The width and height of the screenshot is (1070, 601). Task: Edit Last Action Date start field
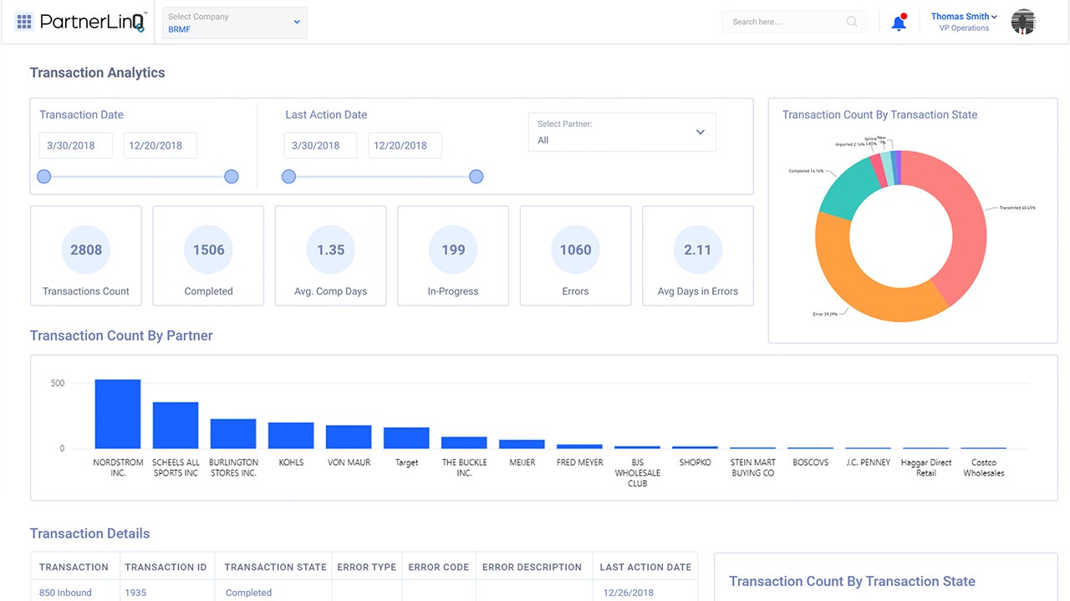(321, 145)
